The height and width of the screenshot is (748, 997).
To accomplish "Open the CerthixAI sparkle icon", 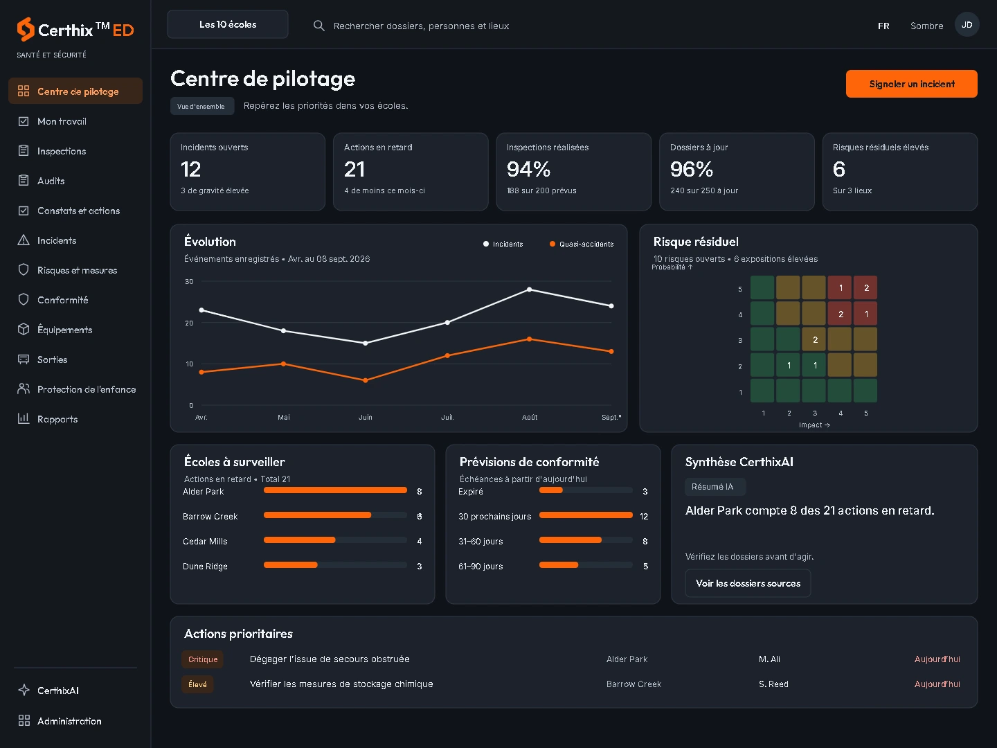I will 24,691.
